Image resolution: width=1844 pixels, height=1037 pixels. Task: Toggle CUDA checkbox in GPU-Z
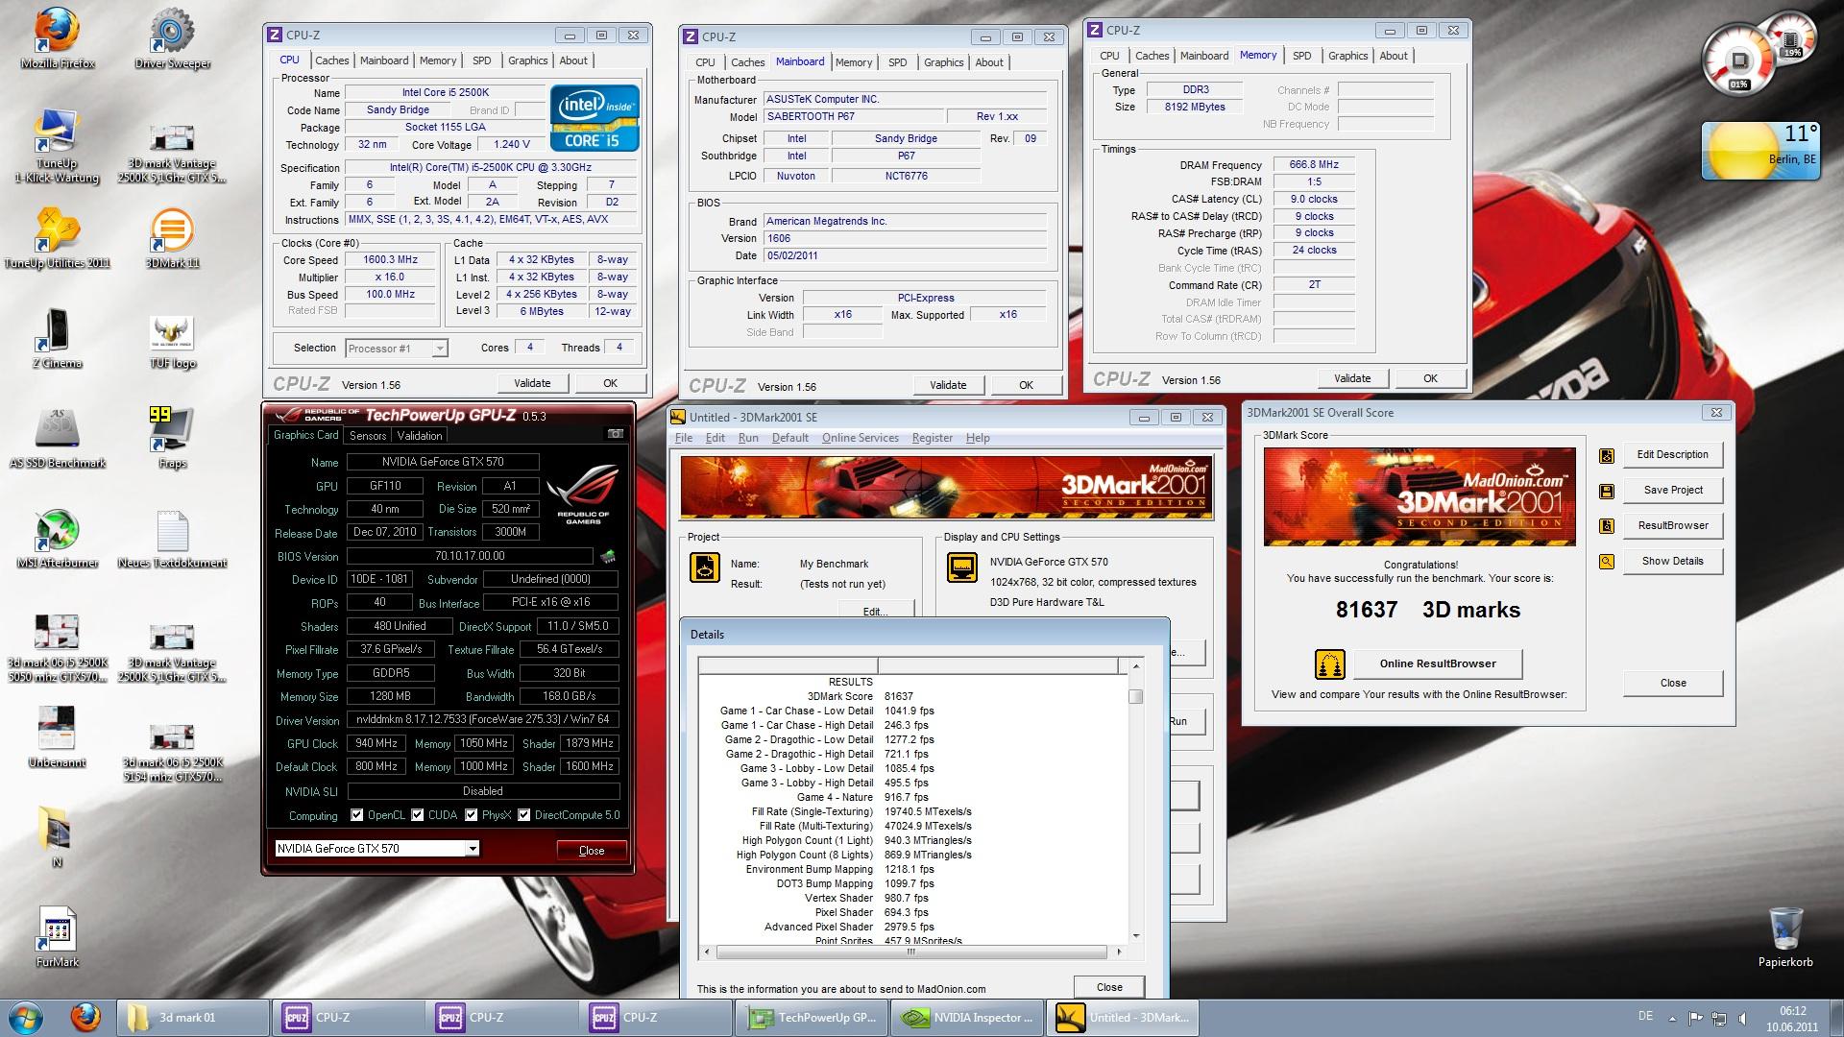point(418,815)
